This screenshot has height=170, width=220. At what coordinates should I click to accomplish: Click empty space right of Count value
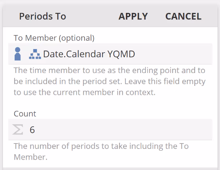point(121,130)
